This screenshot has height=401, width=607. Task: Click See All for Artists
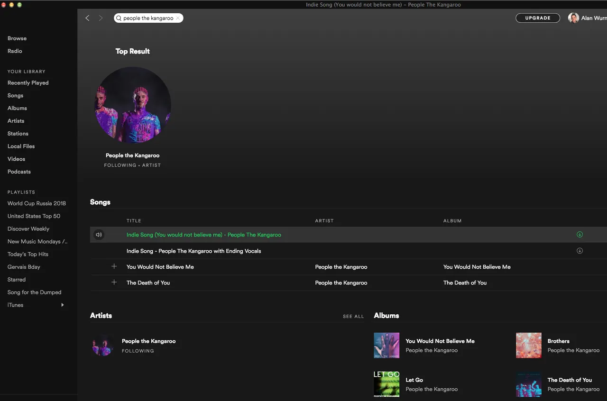coord(353,316)
